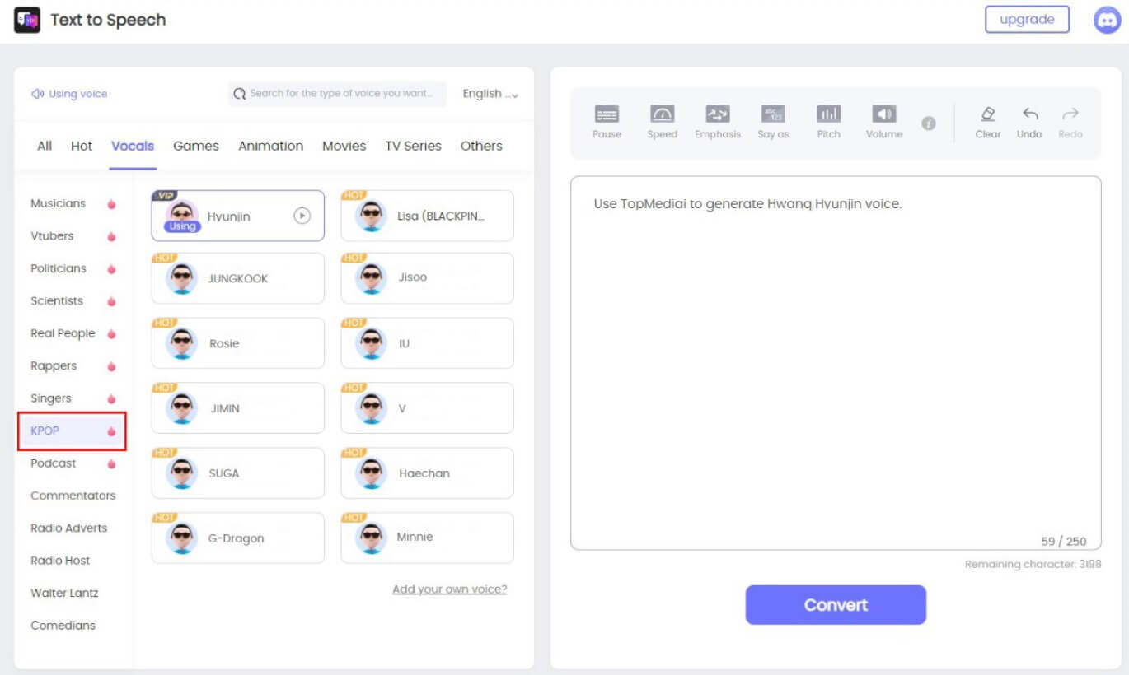Click the Podcast flame icon
The width and height of the screenshot is (1129, 675).
tap(111, 463)
